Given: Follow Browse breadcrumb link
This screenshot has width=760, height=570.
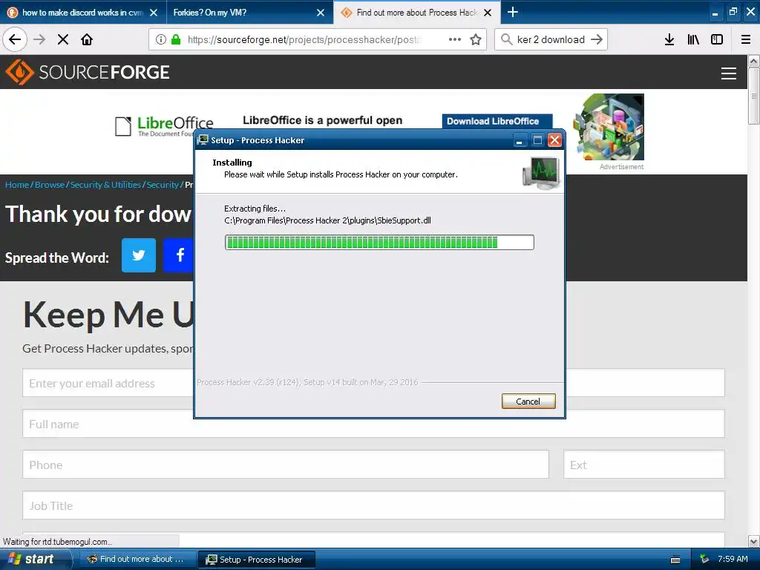Looking at the screenshot, I should click(50, 185).
